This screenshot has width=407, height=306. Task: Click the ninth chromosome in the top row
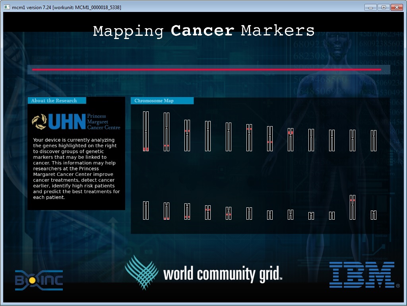pos(311,140)
